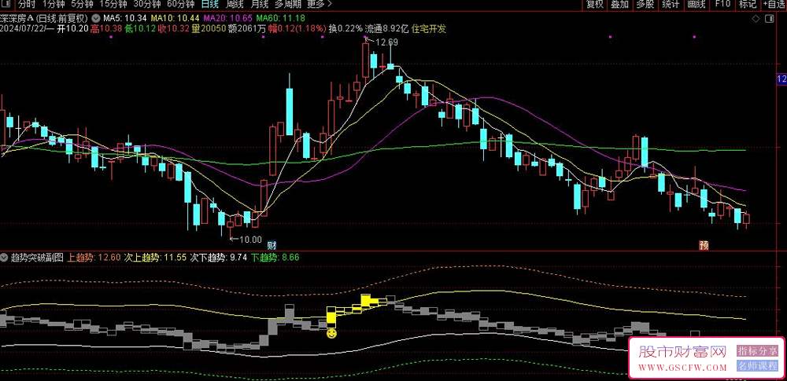Open the 多股 multi-stock view
The image size is (787, 381).
645,5
